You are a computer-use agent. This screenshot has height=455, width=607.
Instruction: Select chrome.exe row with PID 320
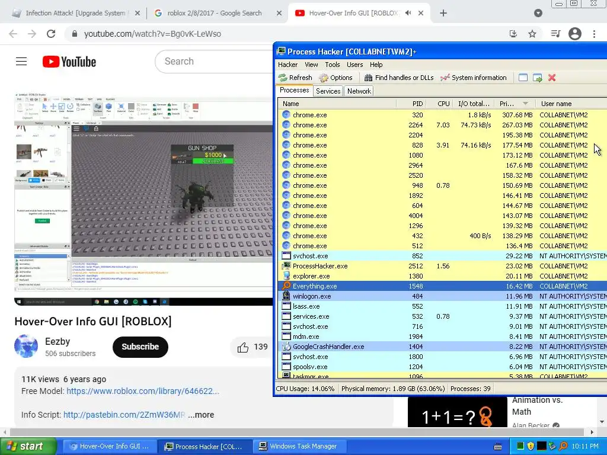(x=442, y=115)
